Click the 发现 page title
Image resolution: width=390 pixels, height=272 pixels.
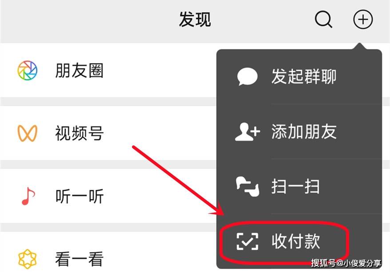click(195, 20)
